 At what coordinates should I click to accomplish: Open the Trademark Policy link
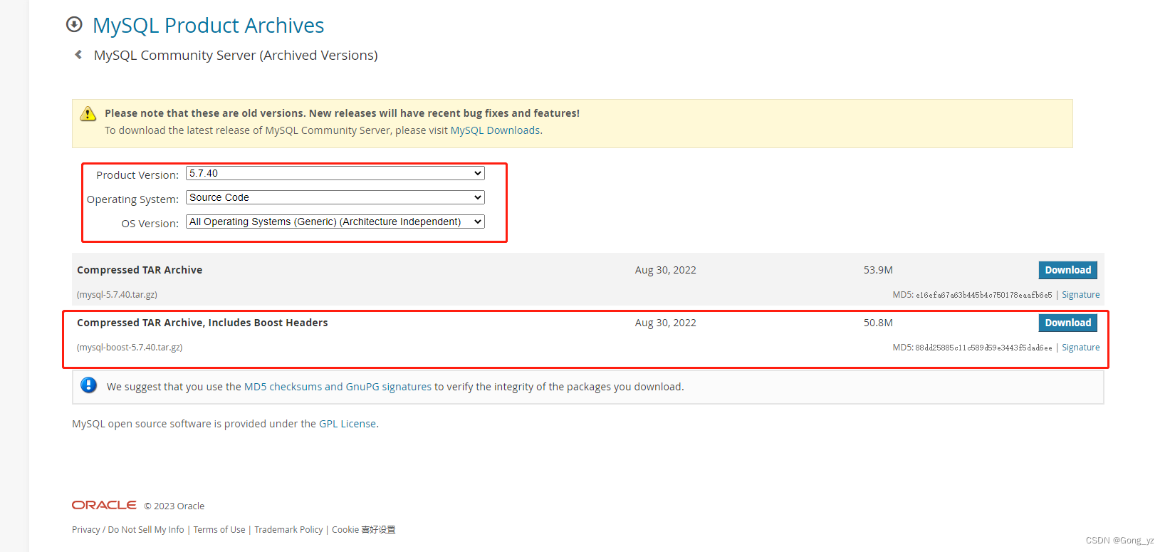(x=288, y=530)
